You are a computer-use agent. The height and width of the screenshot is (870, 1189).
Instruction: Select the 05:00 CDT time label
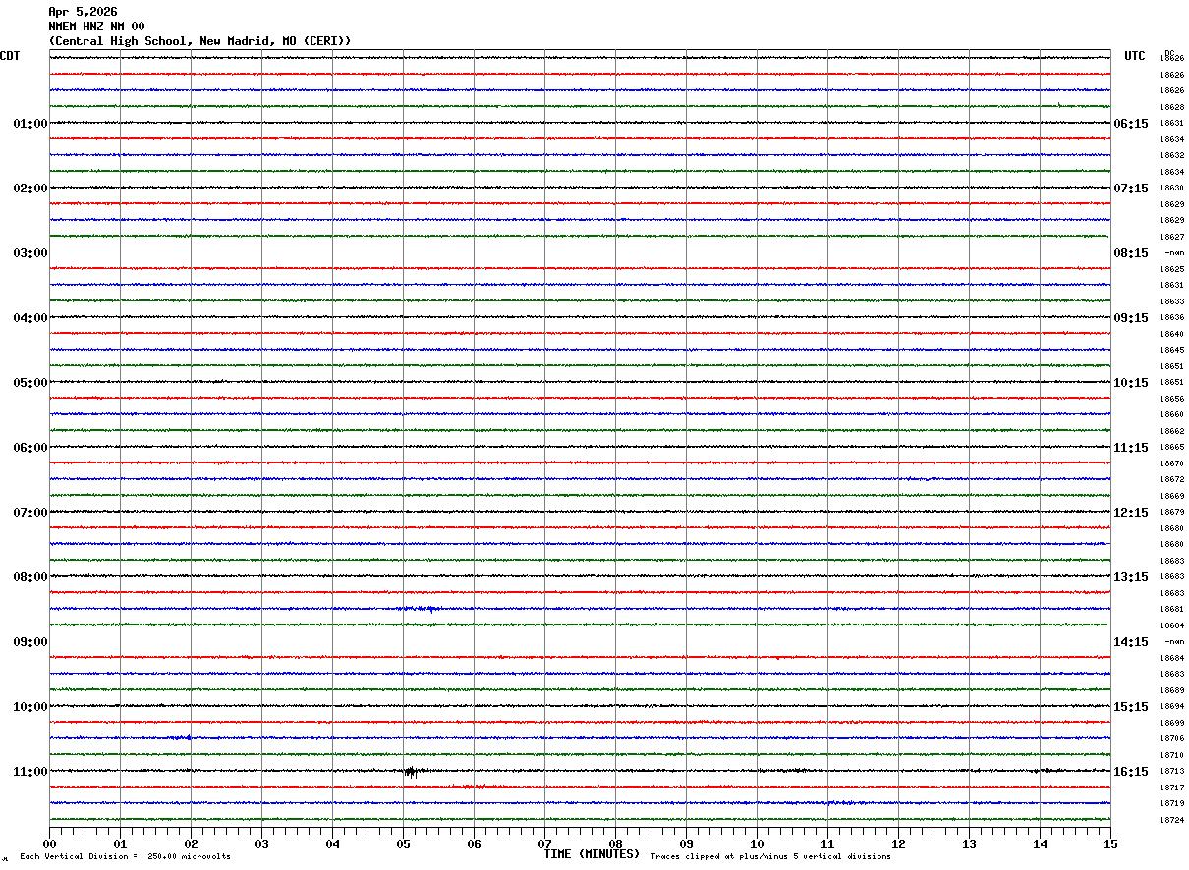[30, 383]
